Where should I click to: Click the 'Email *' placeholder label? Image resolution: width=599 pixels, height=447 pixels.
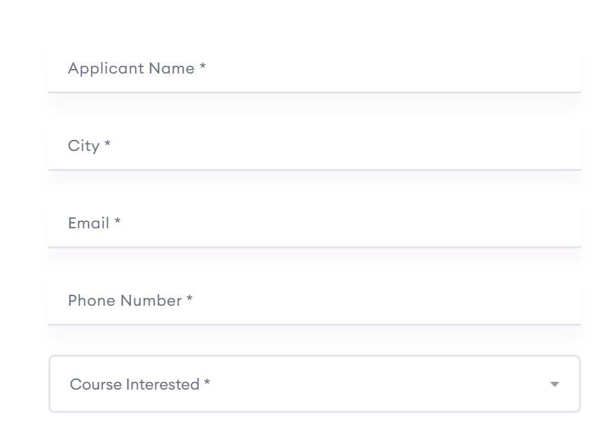coord(89,223)
